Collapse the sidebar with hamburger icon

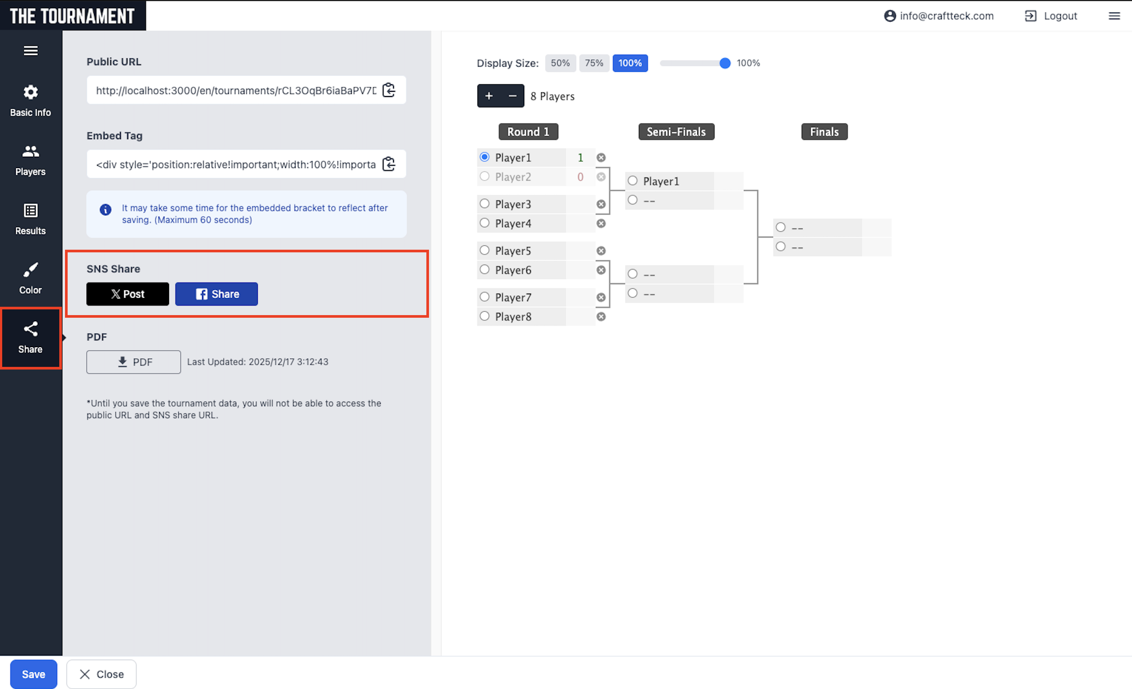31,51
